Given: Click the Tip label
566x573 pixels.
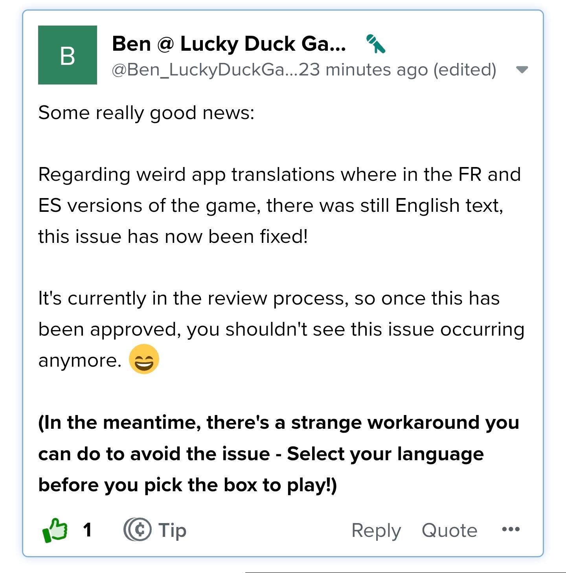Looking at the screenshot, I should tap(172, 530).
